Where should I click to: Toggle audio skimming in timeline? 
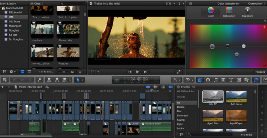click(155, 87)
